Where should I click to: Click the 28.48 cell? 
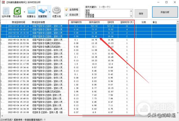[x=94, y=36]
